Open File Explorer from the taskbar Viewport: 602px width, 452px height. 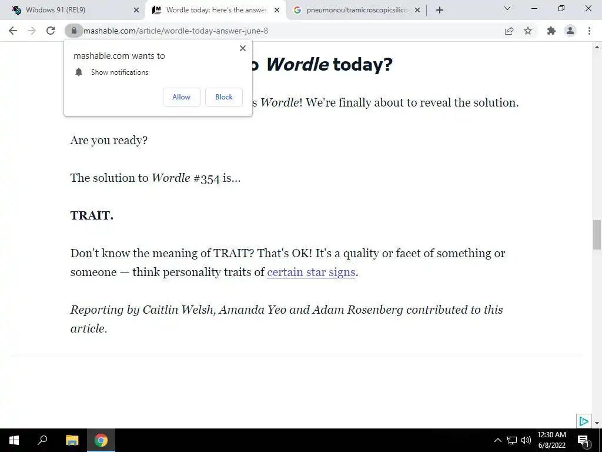click(72, 440)
